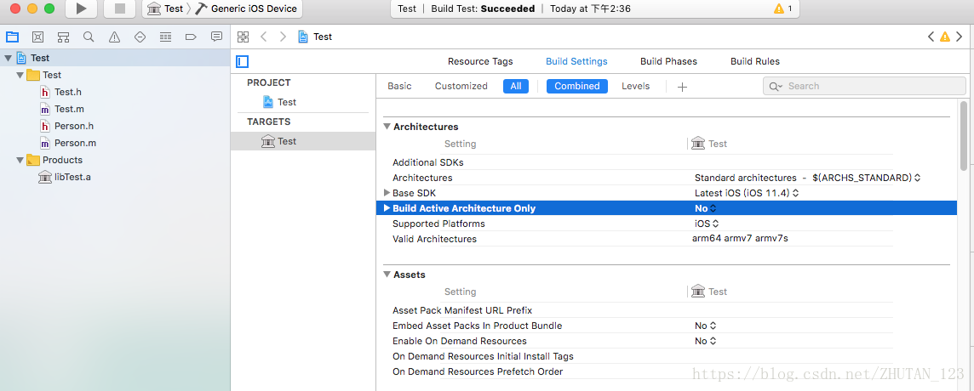This screenshot has height=391, width=974.
Task: Switch to the Build Settings tab
Action: [x=576, y=61]
